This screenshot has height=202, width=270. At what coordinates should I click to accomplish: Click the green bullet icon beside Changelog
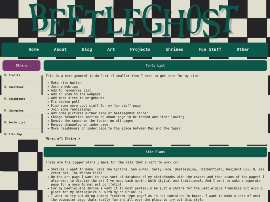(5, 110)
